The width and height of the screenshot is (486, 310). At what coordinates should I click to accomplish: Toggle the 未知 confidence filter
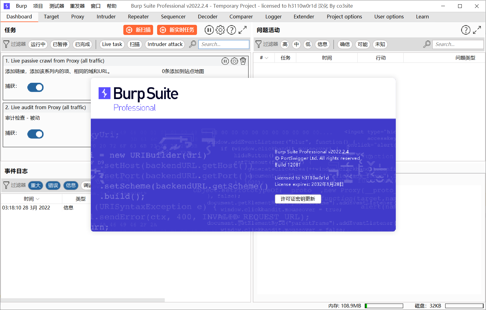(380, 44)
